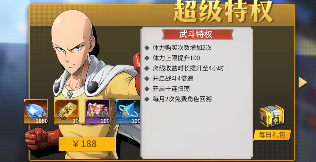Screen dimensions: 316x162
Task: Tap the blue crystal shard reward icon
Action: (128, 112)
